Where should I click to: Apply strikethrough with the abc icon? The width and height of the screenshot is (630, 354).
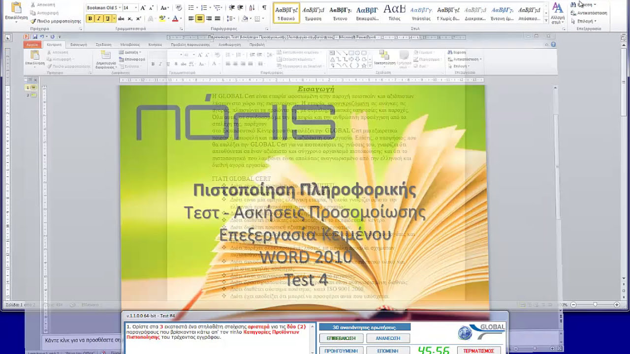point(121,19)
